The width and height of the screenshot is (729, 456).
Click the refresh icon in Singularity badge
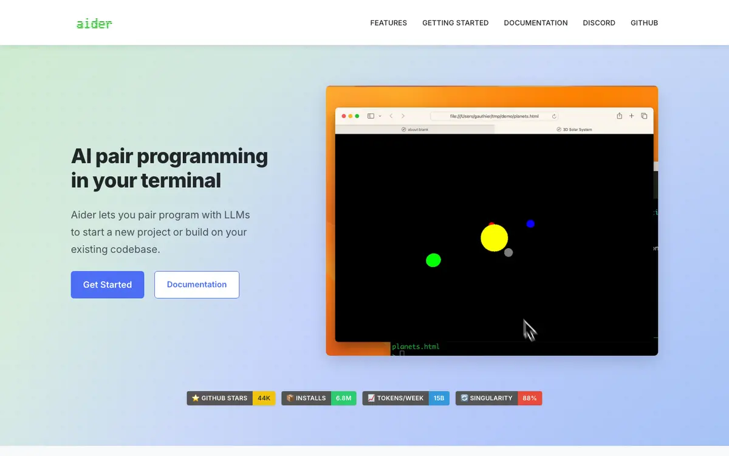465,398
